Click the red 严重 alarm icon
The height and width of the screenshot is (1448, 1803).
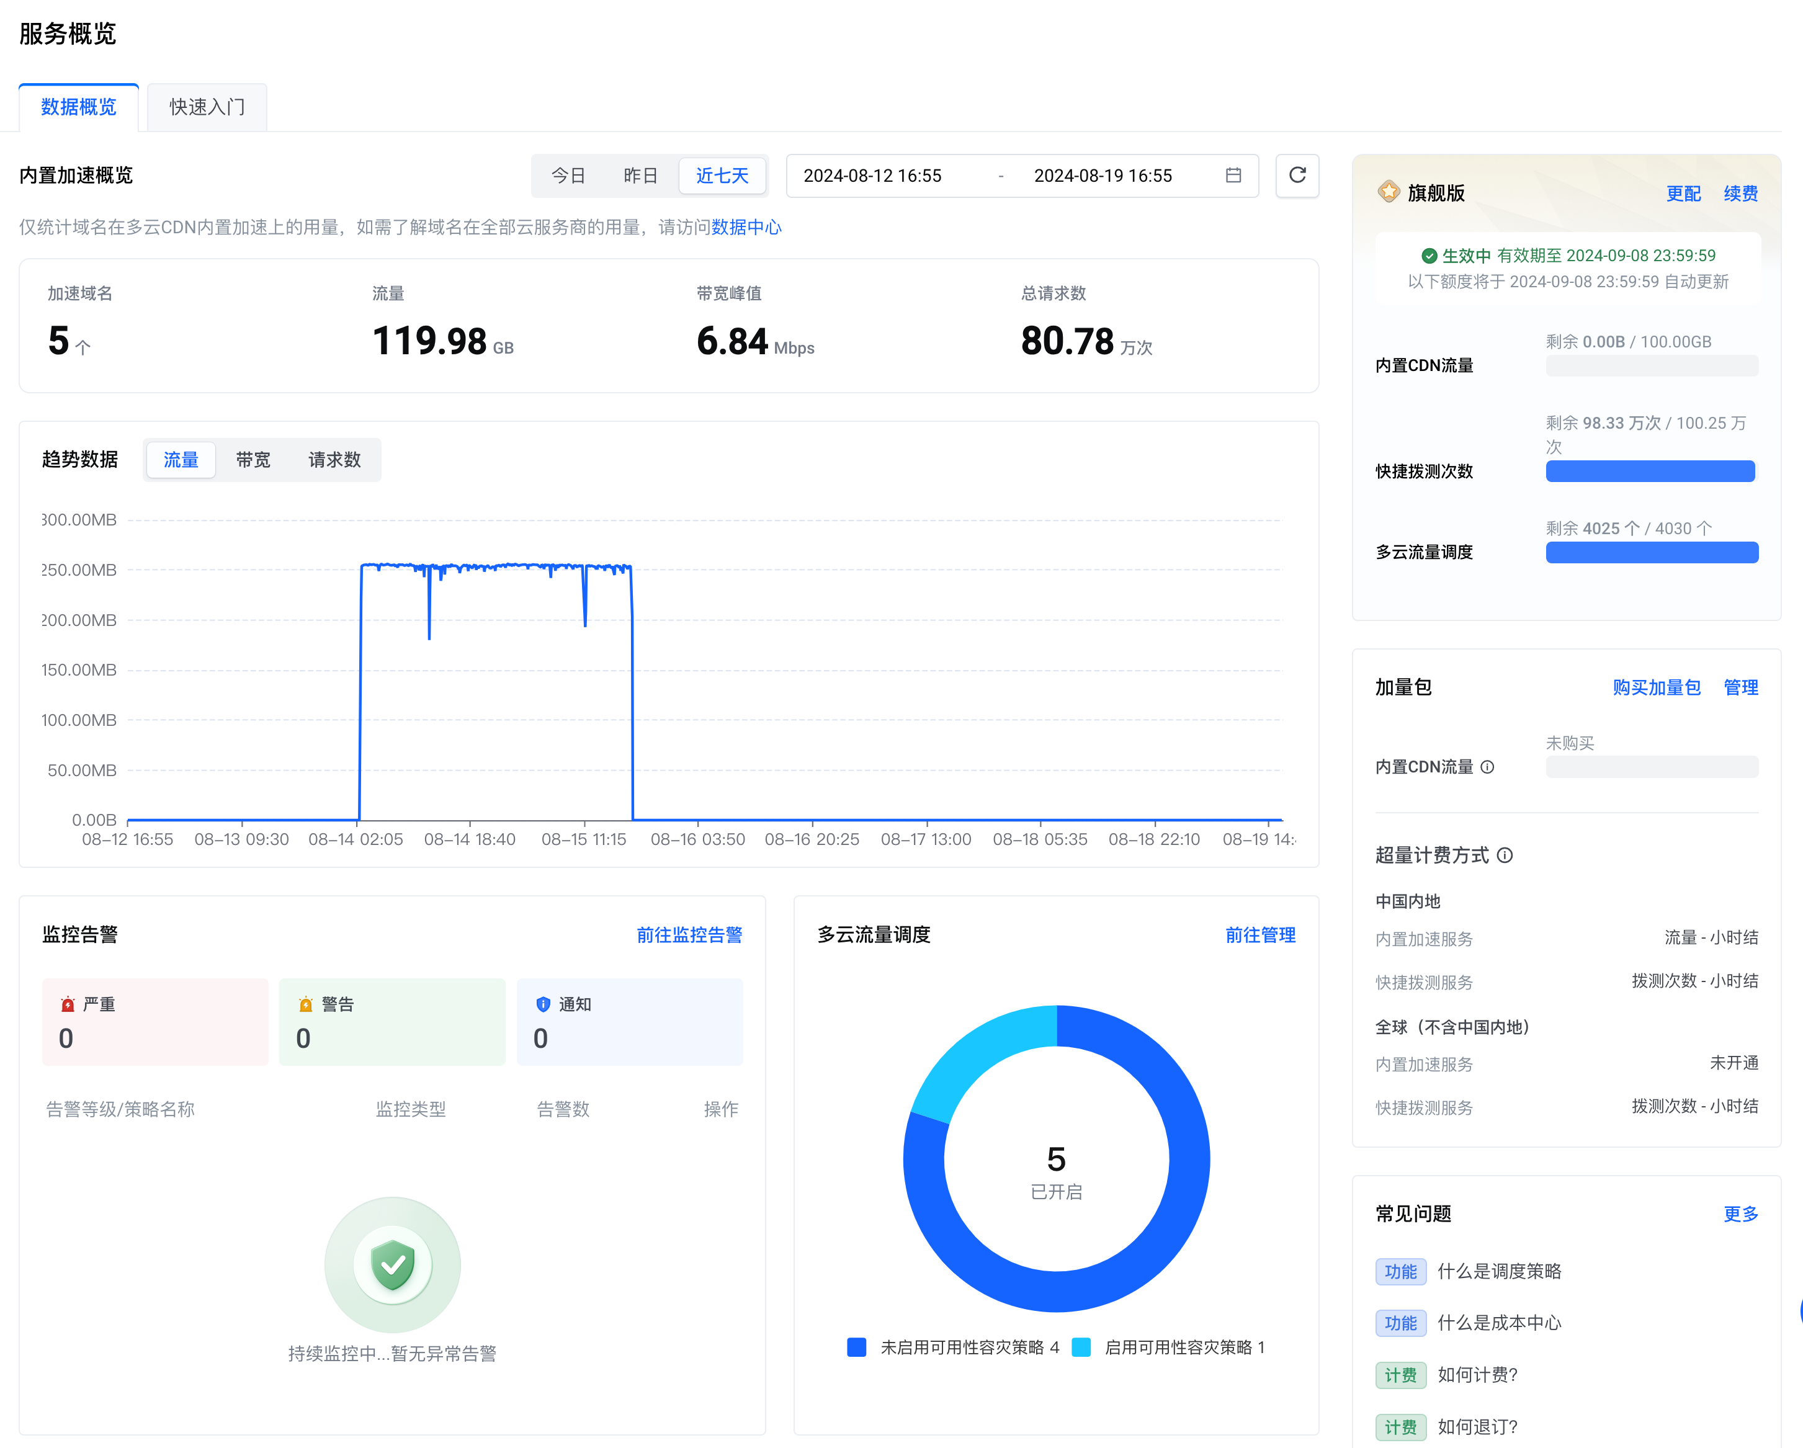click(x=68, y=1004)
